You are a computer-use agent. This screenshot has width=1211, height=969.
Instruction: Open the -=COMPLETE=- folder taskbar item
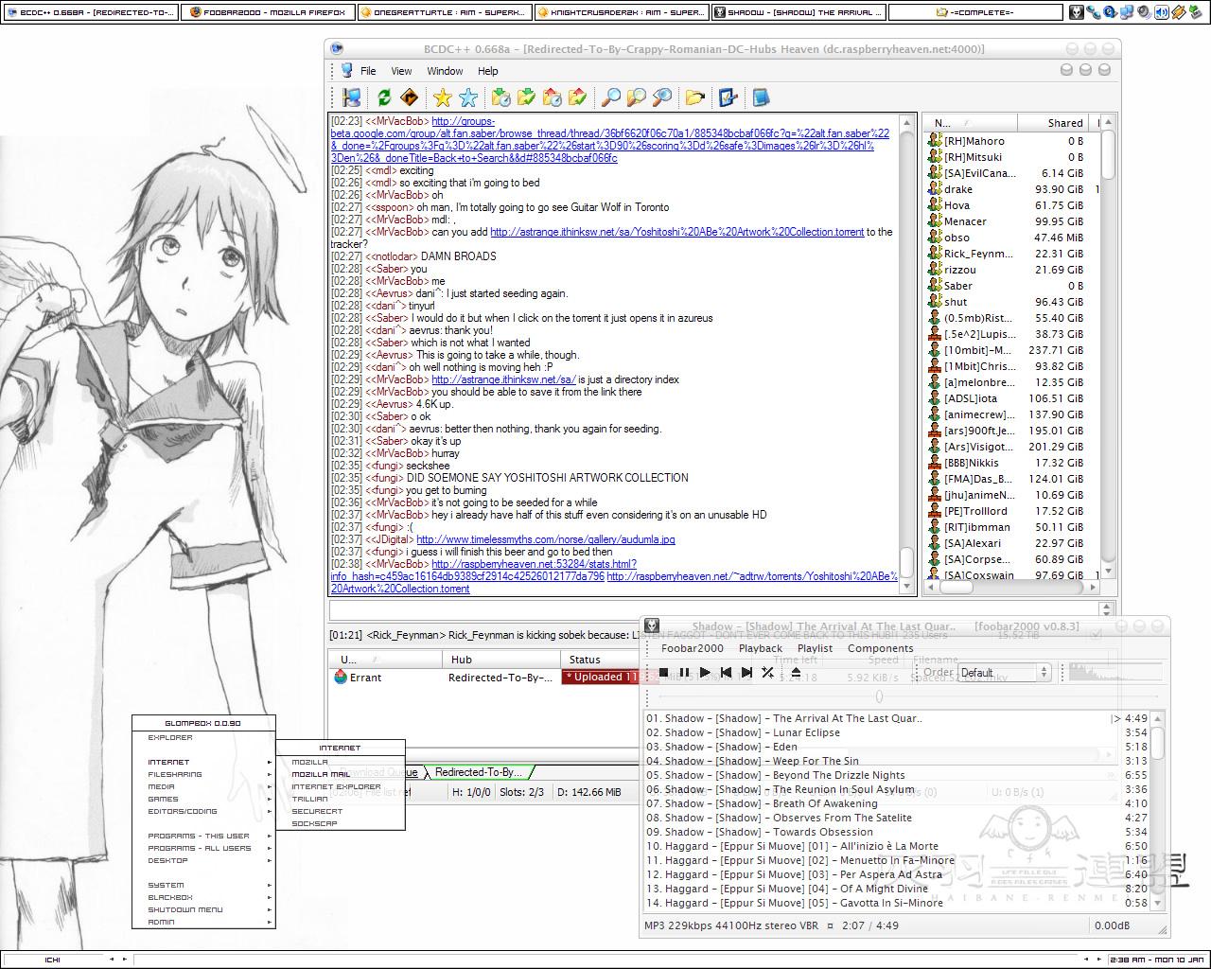point(974,12)
